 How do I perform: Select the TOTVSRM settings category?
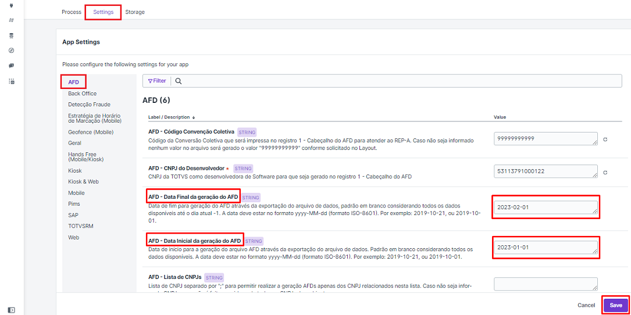click(81, 226)
